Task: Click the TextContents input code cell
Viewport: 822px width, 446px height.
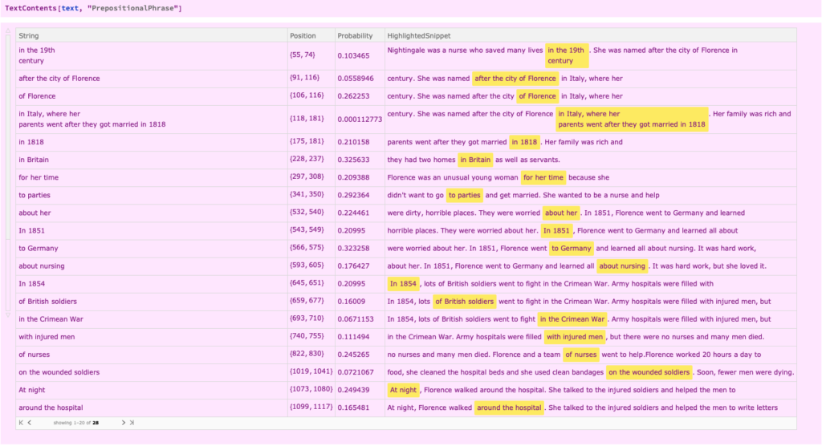Action: click(93, 8)
